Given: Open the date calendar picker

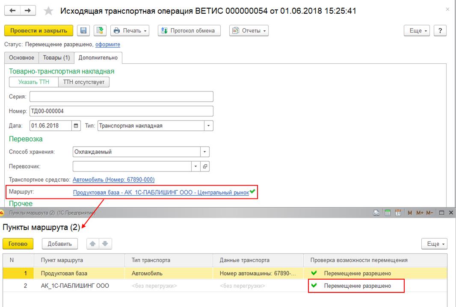Looking at the screenshot, I should (x=76, y=126).
